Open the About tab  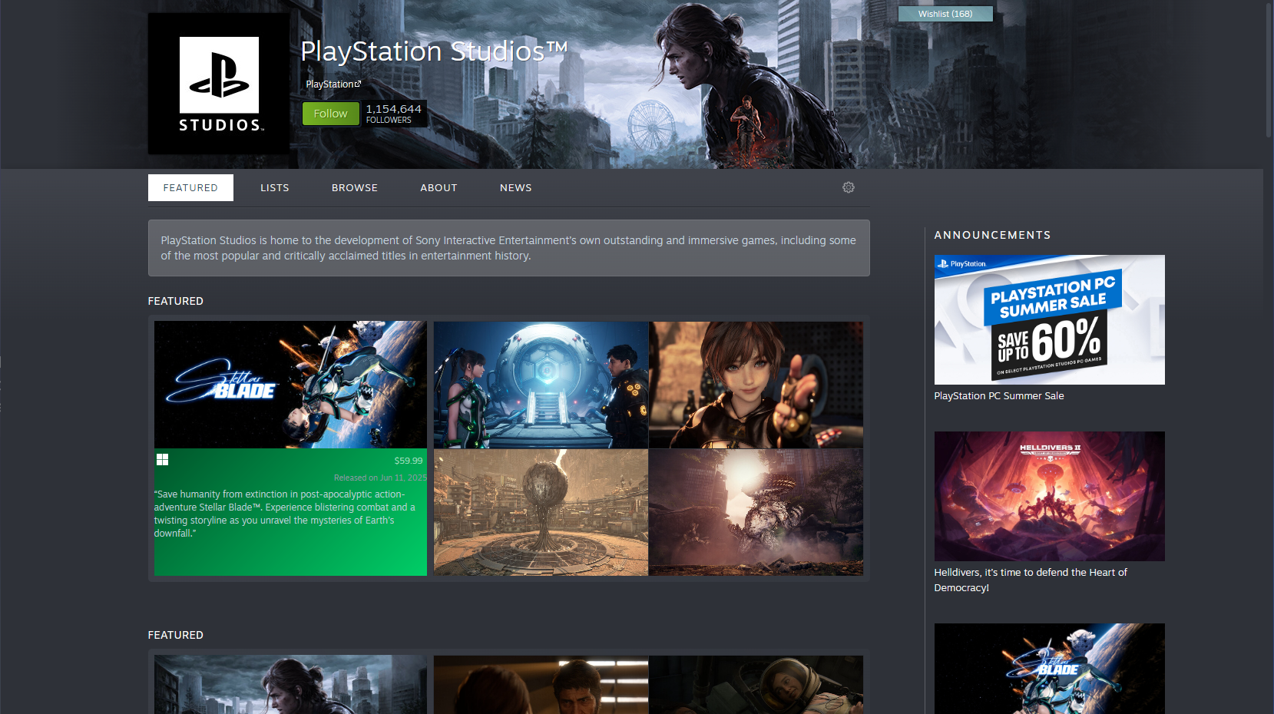(x=438, y=188)
